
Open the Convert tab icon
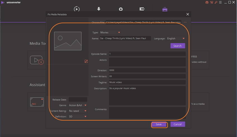[x=77, y=9]
